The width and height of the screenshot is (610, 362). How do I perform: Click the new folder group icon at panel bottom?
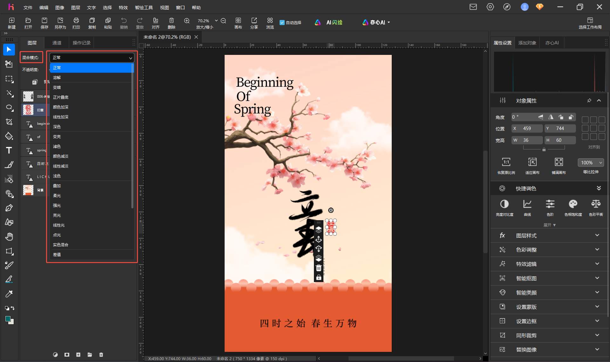pos(90,355)
